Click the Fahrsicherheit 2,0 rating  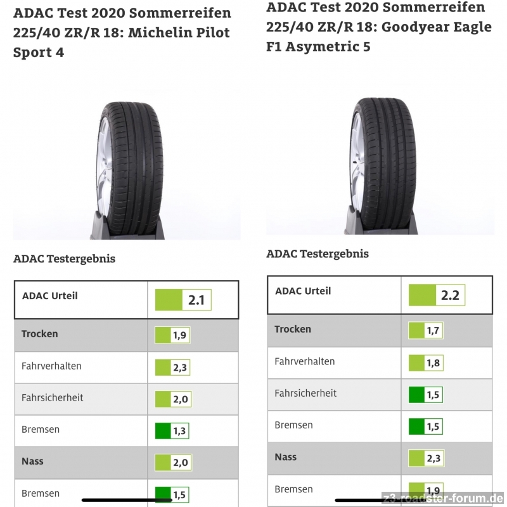[x=172, y=399]
